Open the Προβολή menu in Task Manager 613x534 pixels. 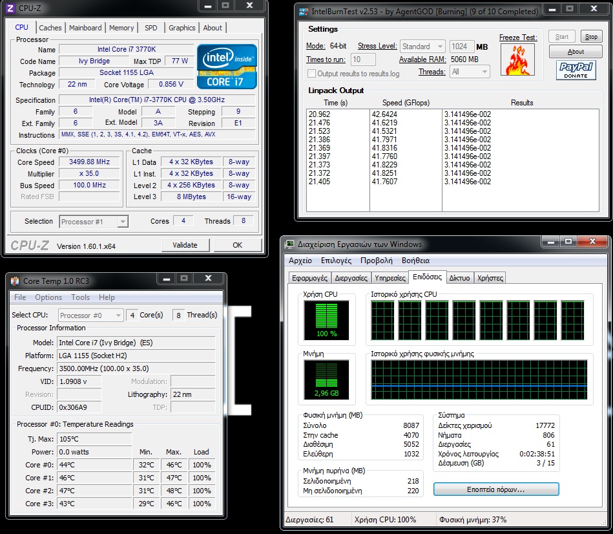pos(377,261)
